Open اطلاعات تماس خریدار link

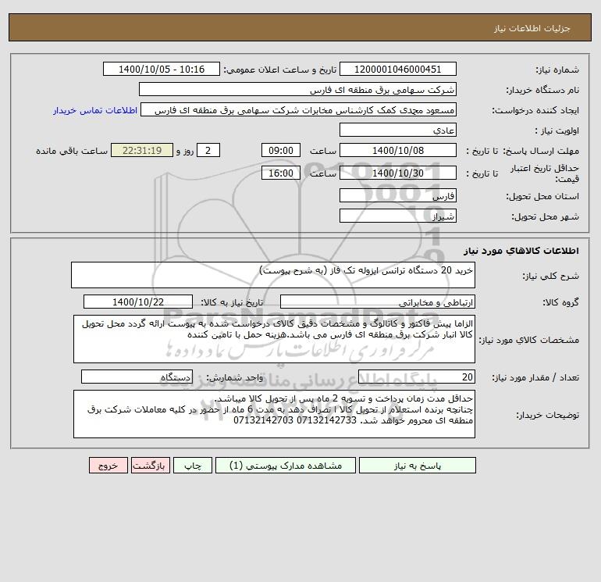pos(95,110)
